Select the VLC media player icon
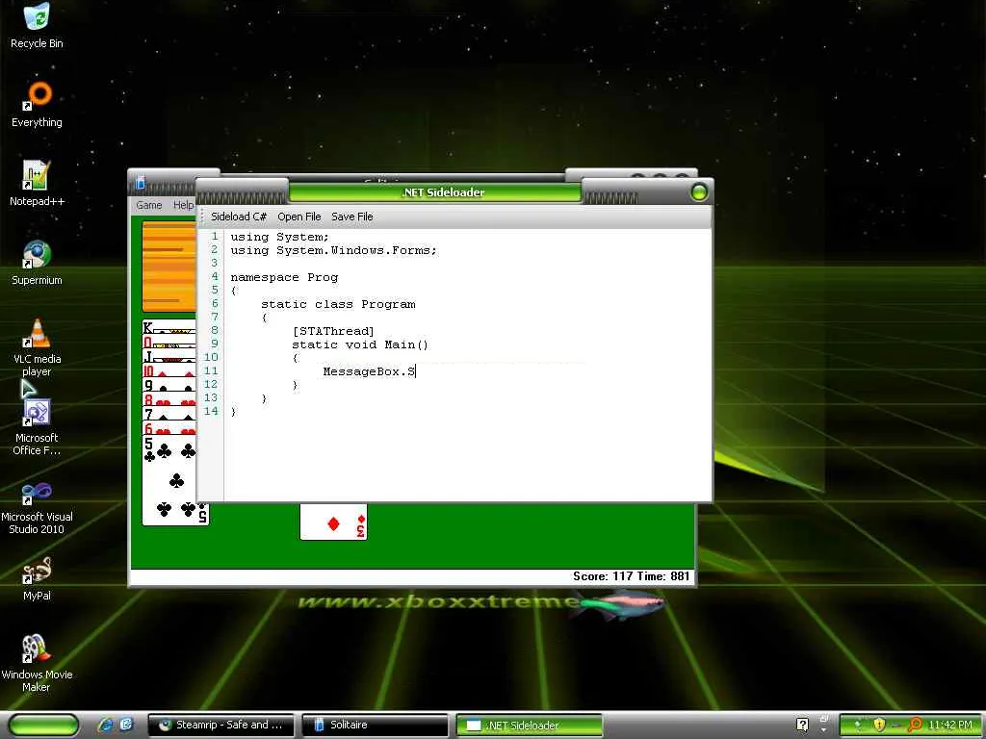Image resolution: width=986 pixels, height=739 pixels. [37, 347]
